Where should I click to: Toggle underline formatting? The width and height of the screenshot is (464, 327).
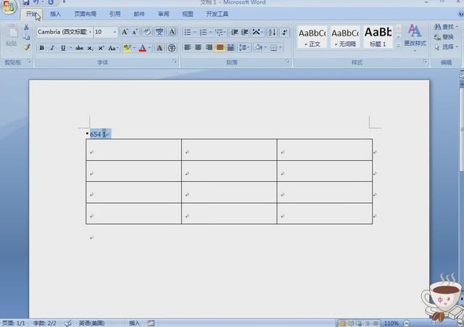[x=63, y=48]
